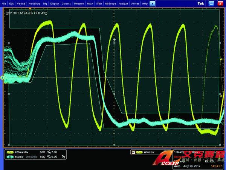Viewport: 226px width, 170px height.
Task: Open the MyScope menu
Action: click(110, 3)
